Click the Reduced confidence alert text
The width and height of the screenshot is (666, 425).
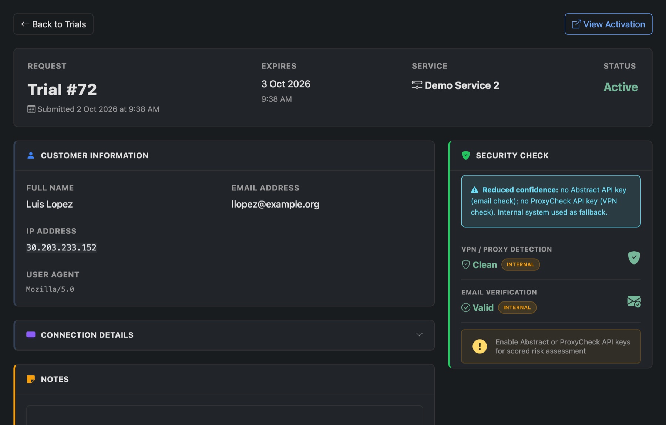tap(549, 201)
